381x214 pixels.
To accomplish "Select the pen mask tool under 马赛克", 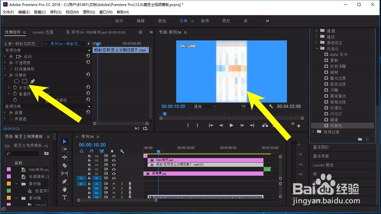I will point(32,81).
